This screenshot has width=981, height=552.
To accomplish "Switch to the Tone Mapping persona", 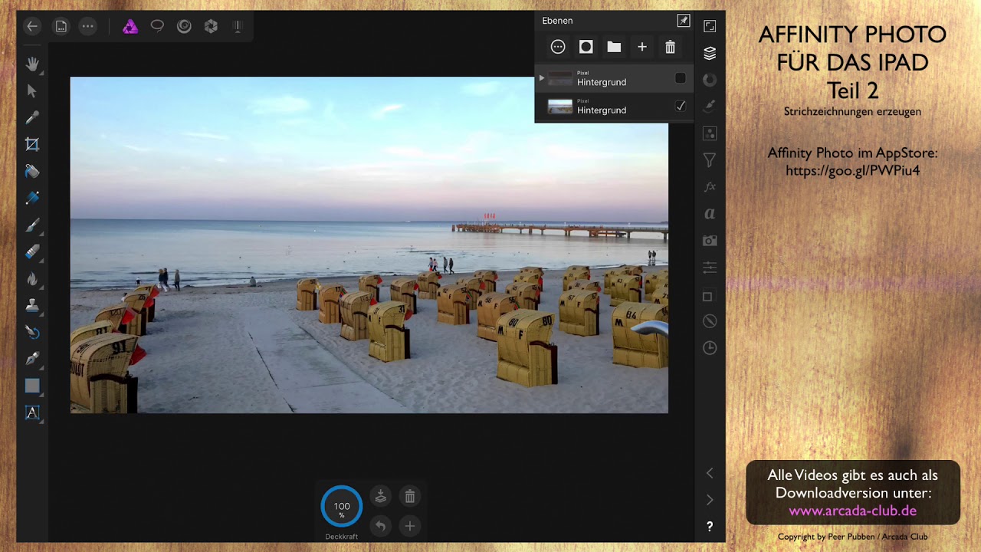I will 237,26.
